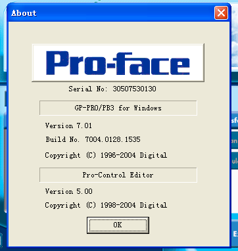Click the Copyright 1996-2004 Digital text
Image resolution: width=238 pixels, height=251 pixels.
pos(106,156)
